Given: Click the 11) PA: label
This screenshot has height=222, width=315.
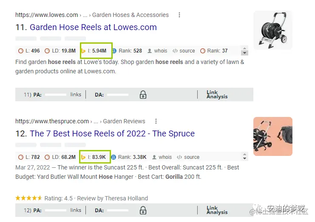Looking at the screenshot, I should 33,94.
